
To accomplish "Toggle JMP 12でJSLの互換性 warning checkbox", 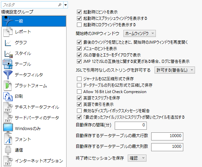I will tap(79, 61).
